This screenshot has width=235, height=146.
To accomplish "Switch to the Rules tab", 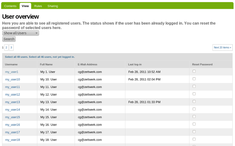I will [38, 6].
